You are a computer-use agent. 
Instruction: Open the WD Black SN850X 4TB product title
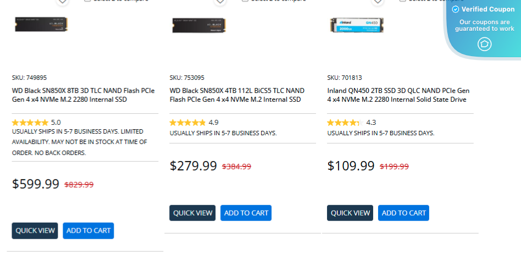(x=237, y=95)
